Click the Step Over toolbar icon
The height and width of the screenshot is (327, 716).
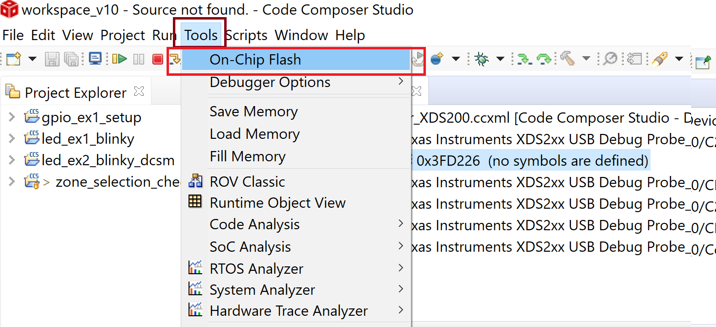pyautogui.click(x=543, y=58)
